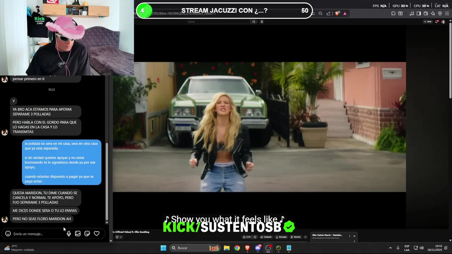Start YouTube voice search microphone

[x=262, y=22]
